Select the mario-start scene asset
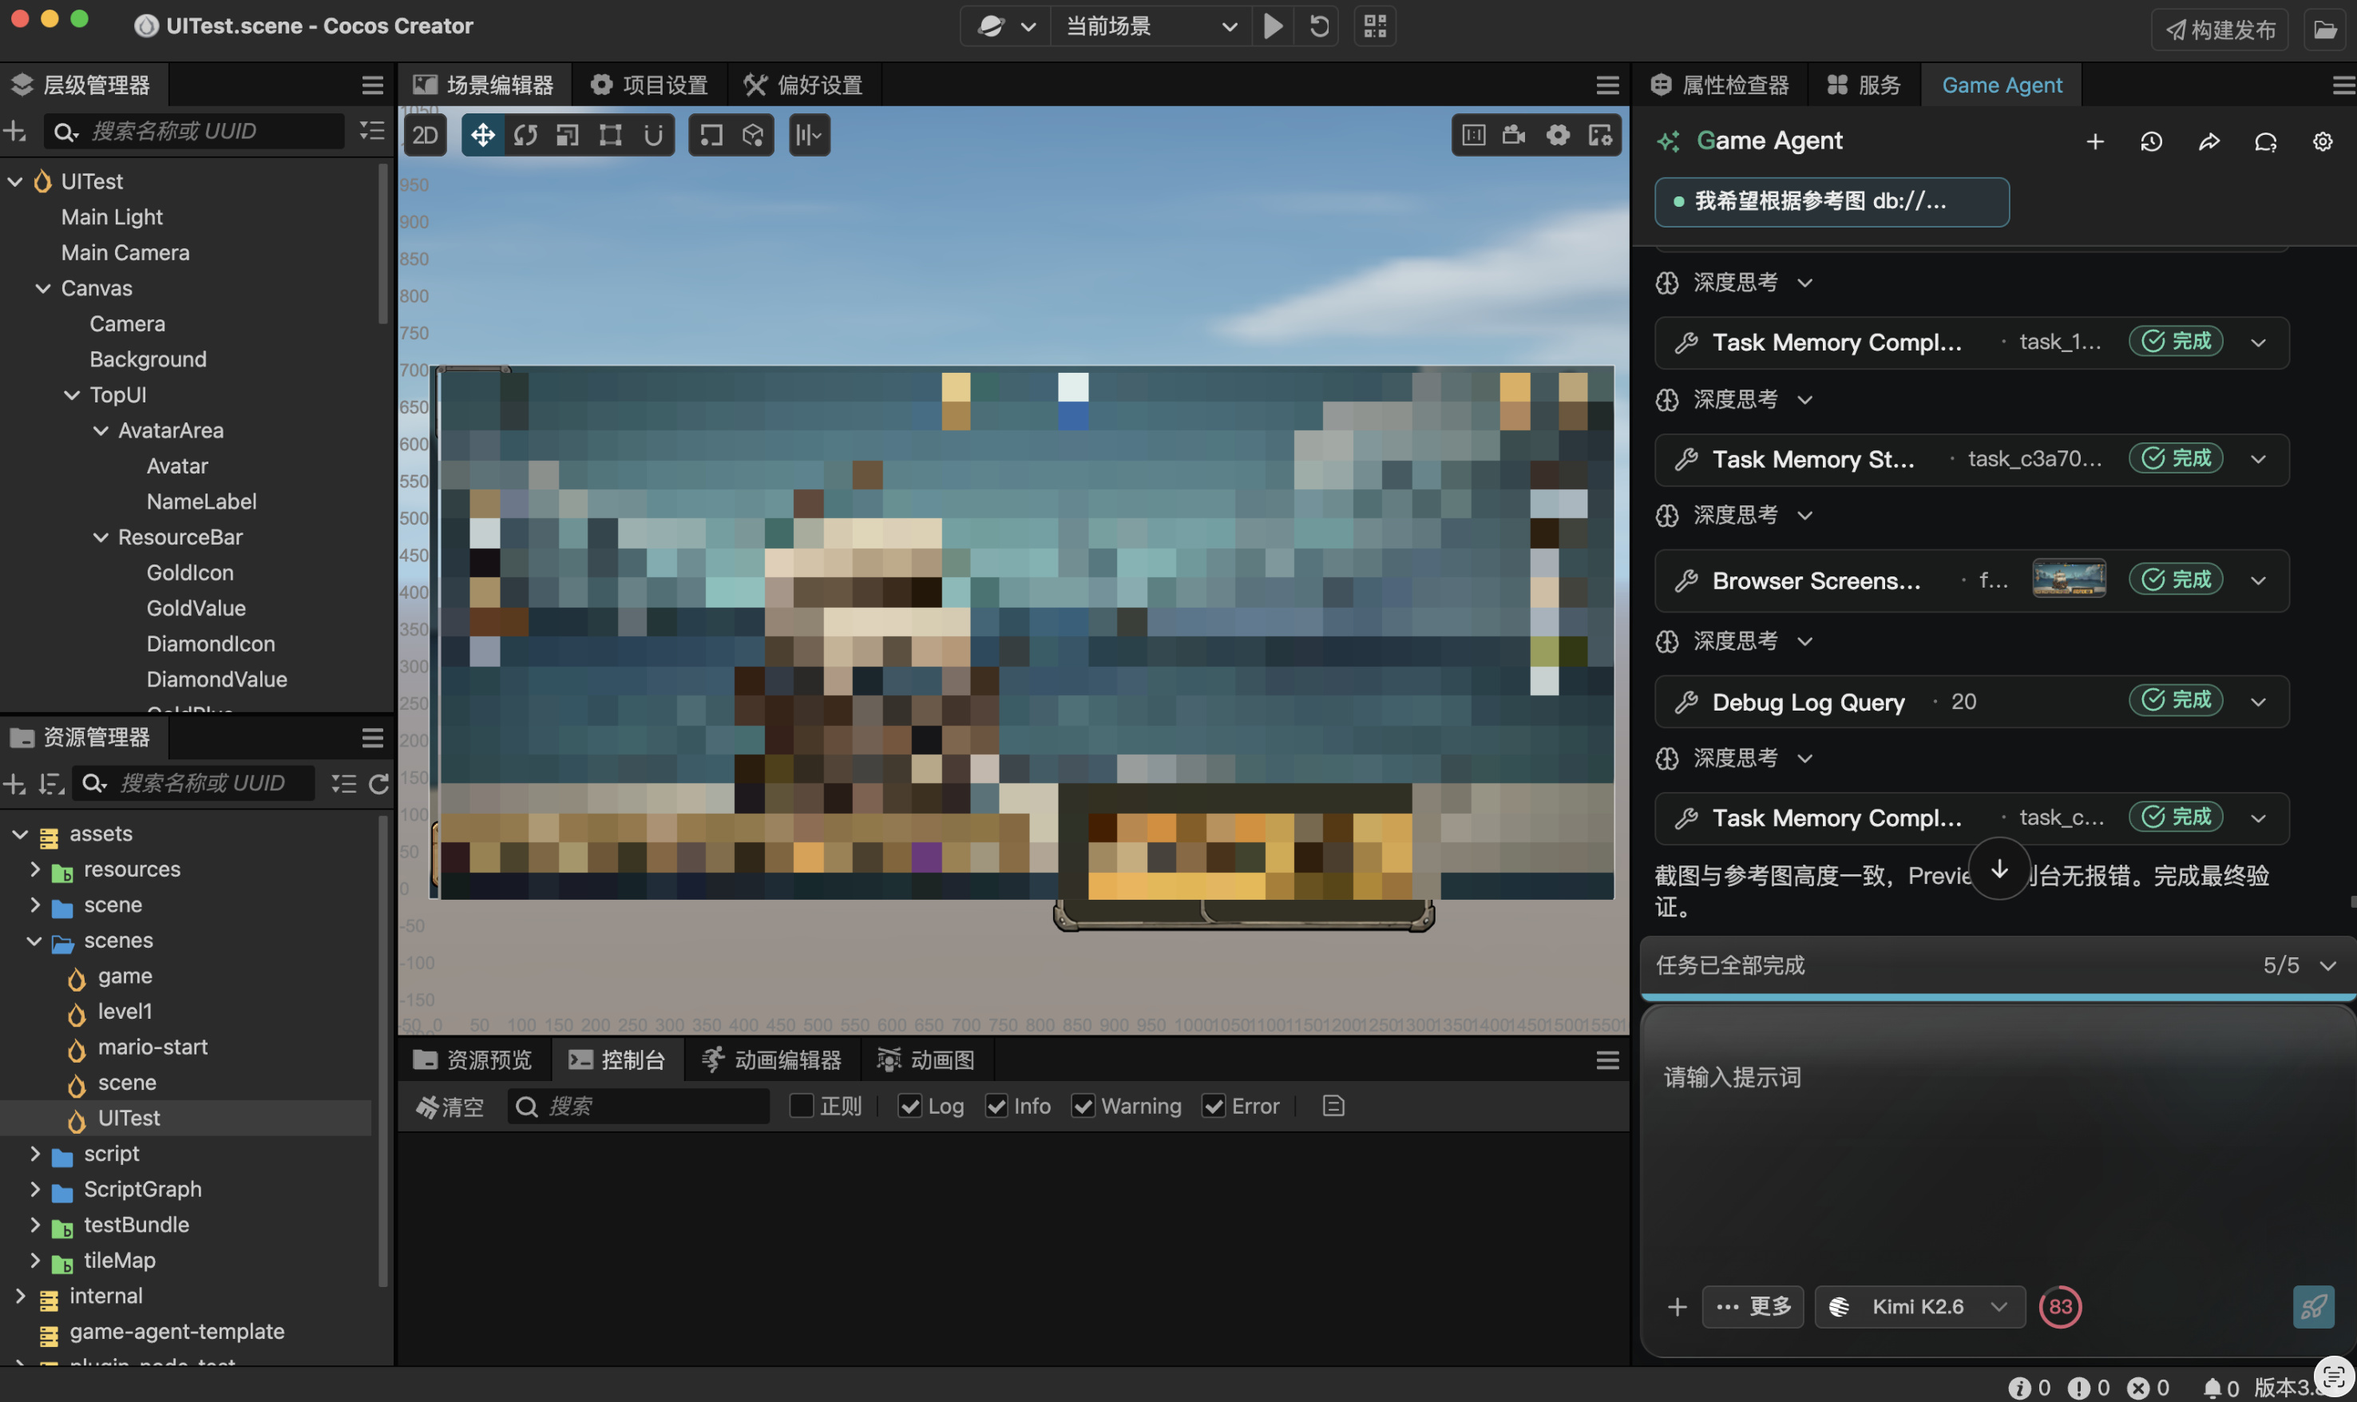Viewport: 2357px width, 1402px height. pos(152,1047)
